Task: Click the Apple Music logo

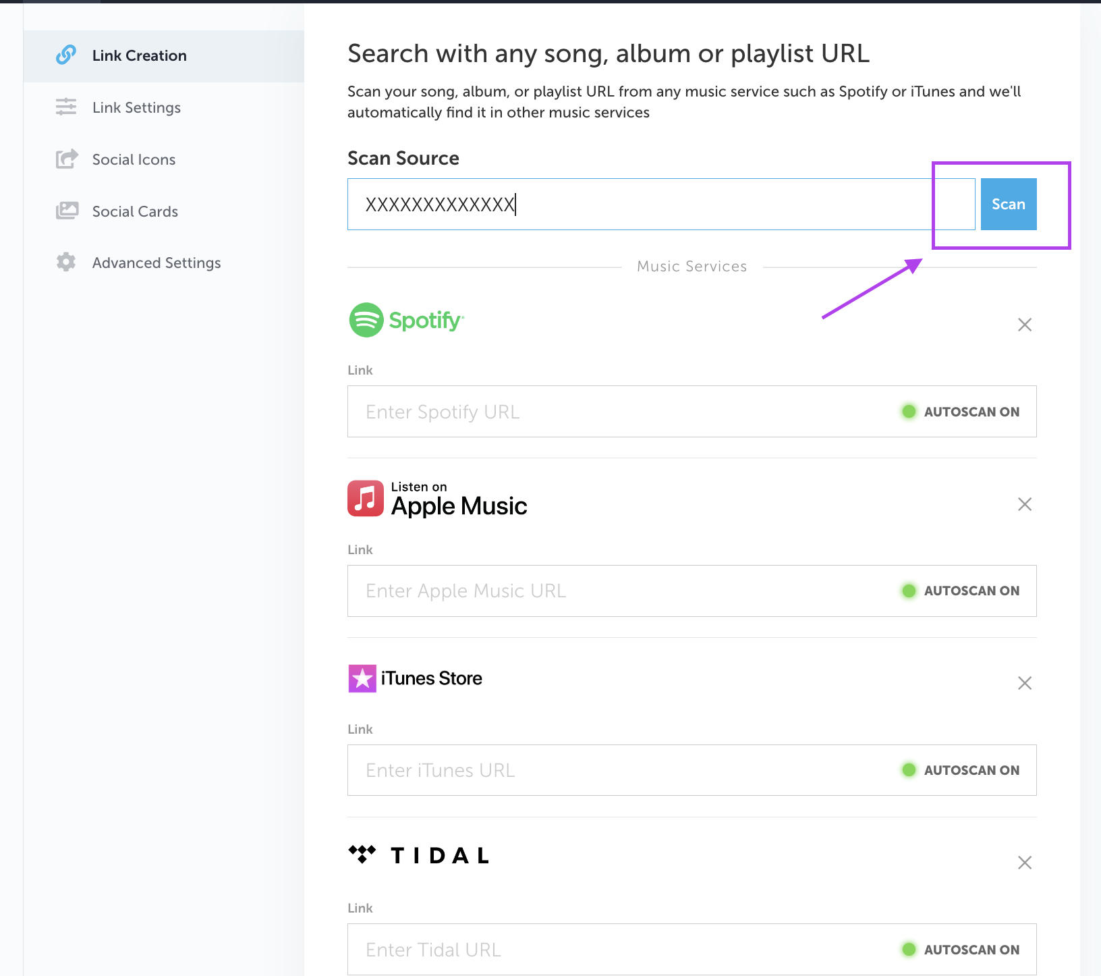Action: click(x=437, y=499)
